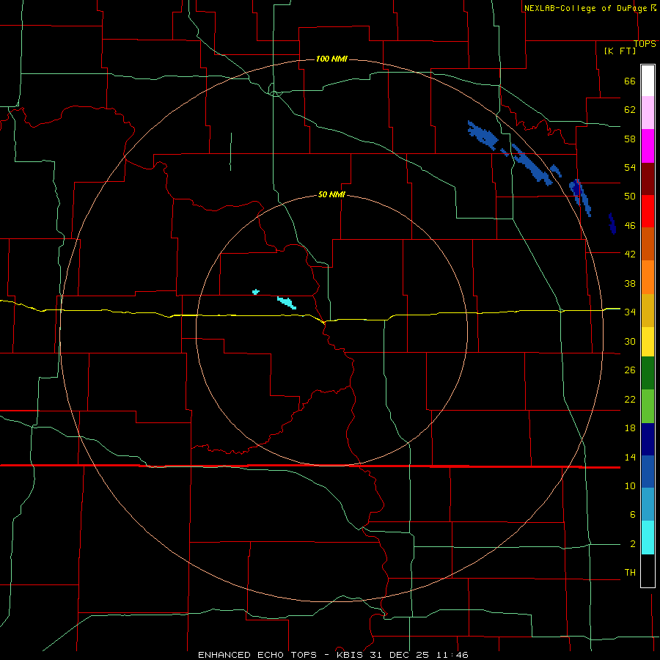The height and width of the screenshot is (660, 660).
Task: Click the 38 value on the legend
Action: coord(630,283)
